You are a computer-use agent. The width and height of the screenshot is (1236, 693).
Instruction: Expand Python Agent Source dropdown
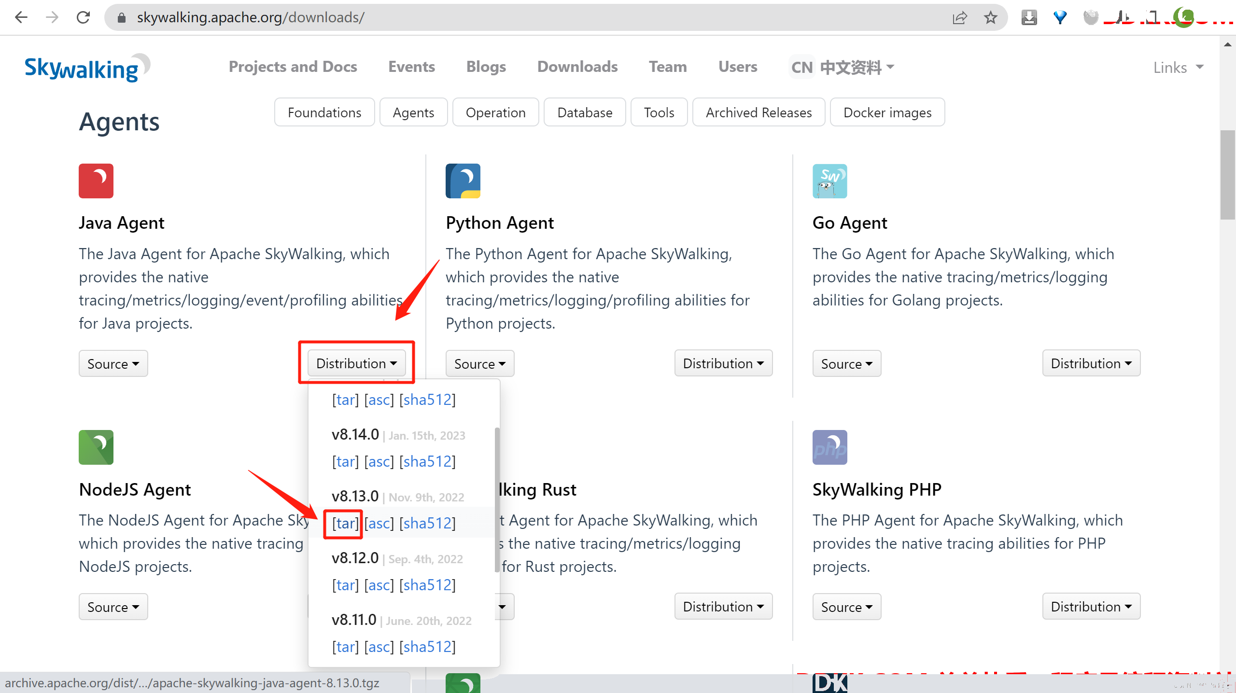tap(480, 363)
